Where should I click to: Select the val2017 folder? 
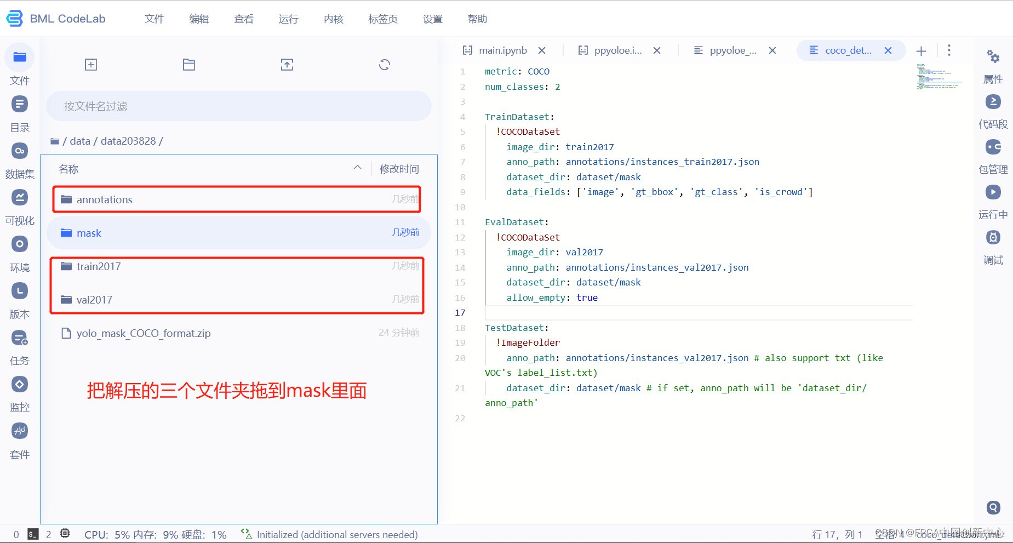[x=239, y=300]
